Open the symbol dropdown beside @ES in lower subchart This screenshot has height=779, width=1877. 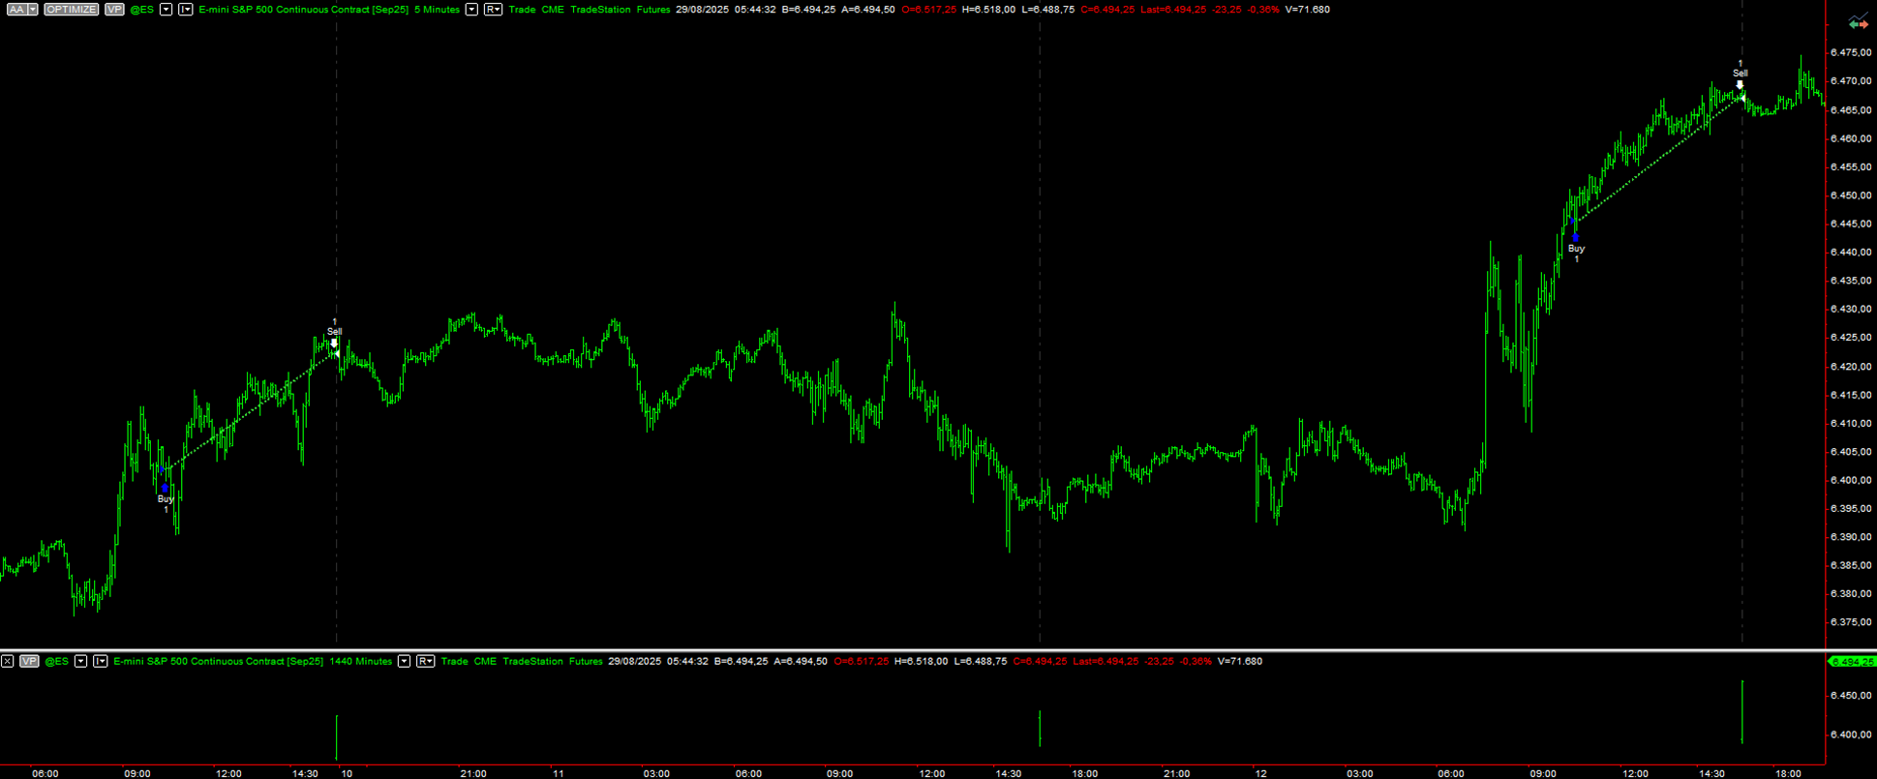point(80,661)
